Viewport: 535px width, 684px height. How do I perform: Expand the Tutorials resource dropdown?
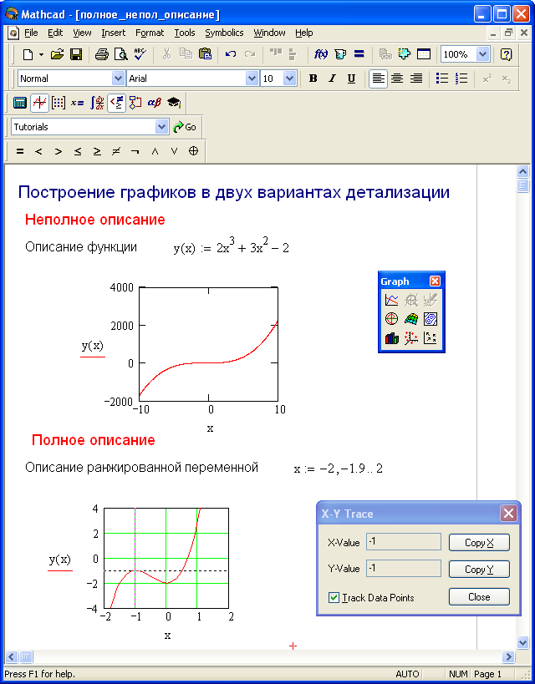tap(161, 127)
